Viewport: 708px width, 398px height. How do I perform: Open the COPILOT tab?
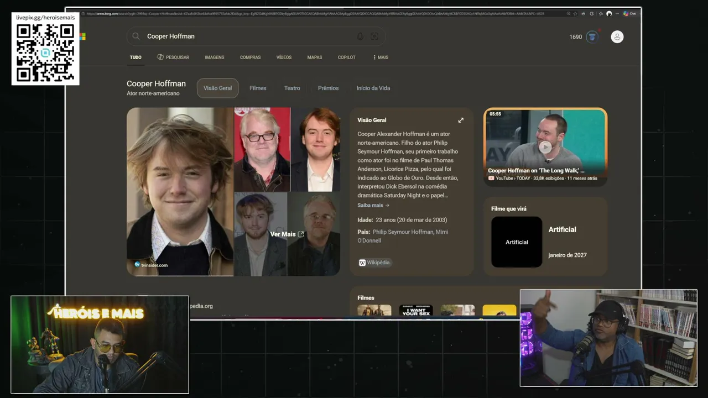347,57
